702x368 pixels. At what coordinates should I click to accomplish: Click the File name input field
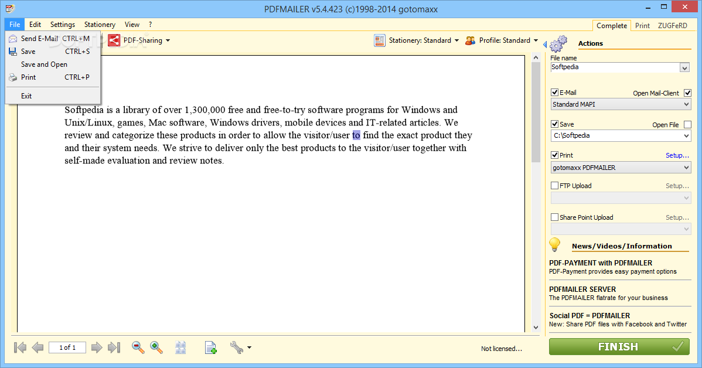[615, 67]
